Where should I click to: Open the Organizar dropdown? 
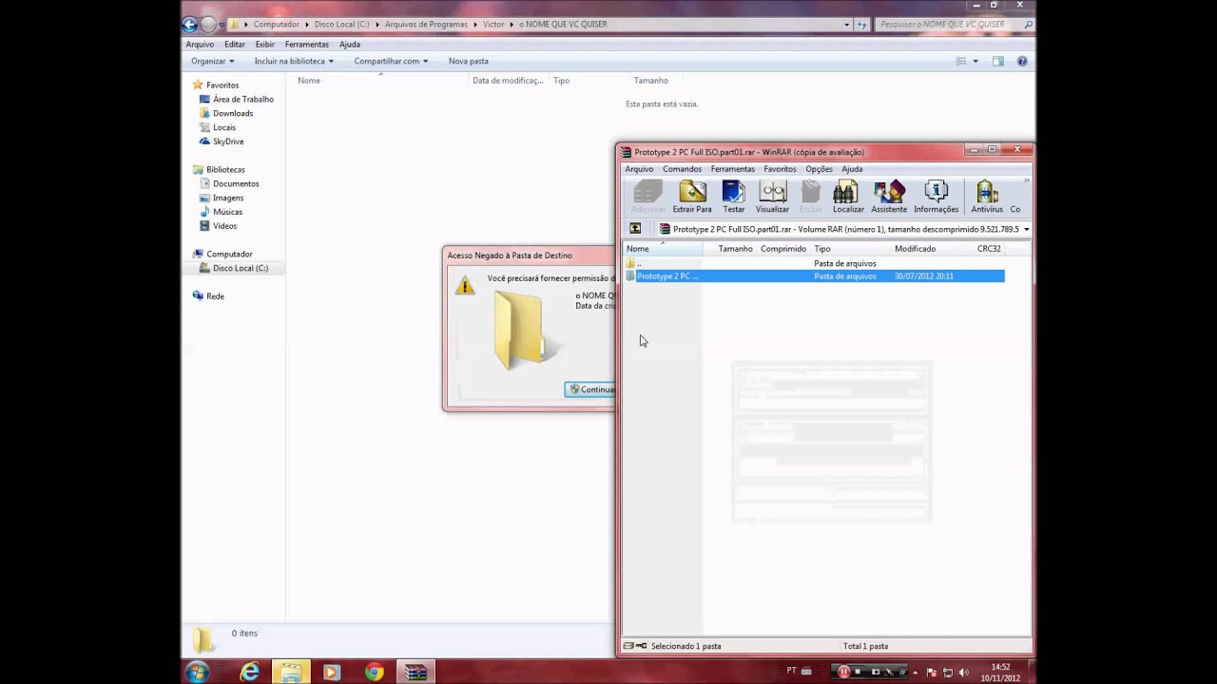pyautogui.click(x=212, y=61)
